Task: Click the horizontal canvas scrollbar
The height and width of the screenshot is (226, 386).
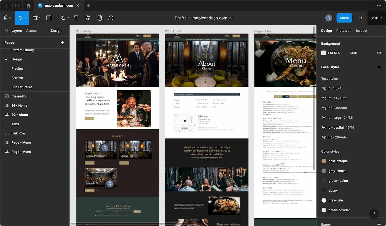Action: tap(130, 224)
